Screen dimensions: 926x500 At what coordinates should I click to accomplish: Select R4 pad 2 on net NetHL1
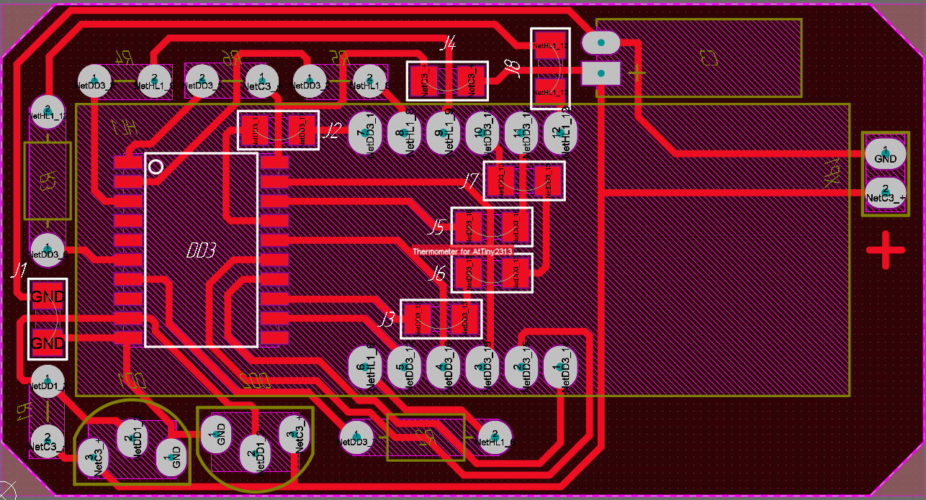tap(153, 79)
